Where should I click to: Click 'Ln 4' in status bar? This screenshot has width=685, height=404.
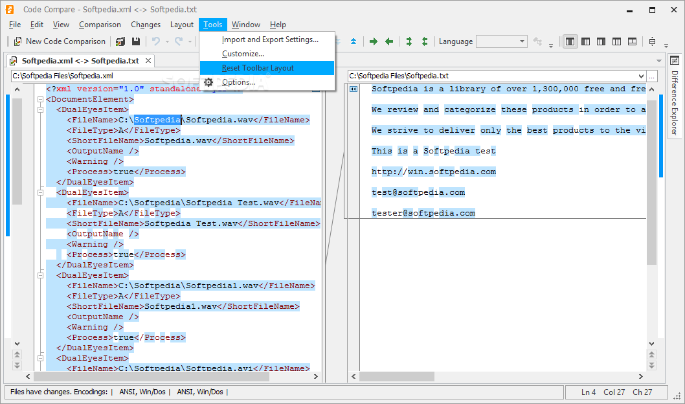589,392
